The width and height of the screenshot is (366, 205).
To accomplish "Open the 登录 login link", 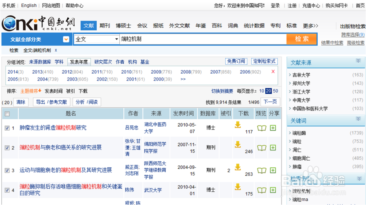I will (275, 5).
